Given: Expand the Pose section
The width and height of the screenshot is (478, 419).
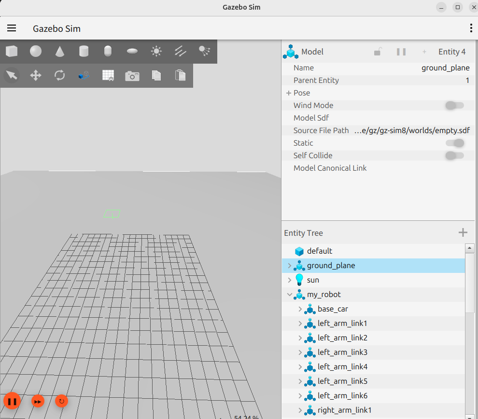Looking at the screenshot, I should [x=289, y=93].
